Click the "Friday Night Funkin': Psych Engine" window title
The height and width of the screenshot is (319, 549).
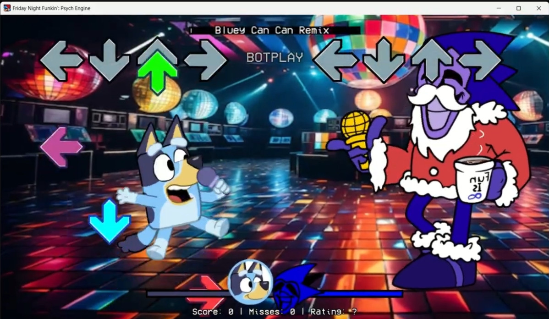pos(51,8)
